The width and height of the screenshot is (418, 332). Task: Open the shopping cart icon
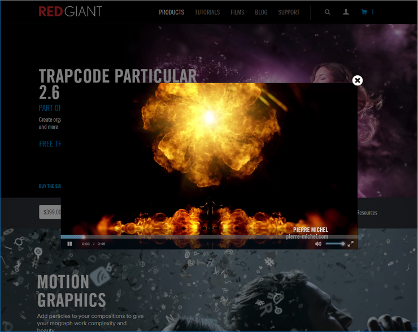coord(364,12)
